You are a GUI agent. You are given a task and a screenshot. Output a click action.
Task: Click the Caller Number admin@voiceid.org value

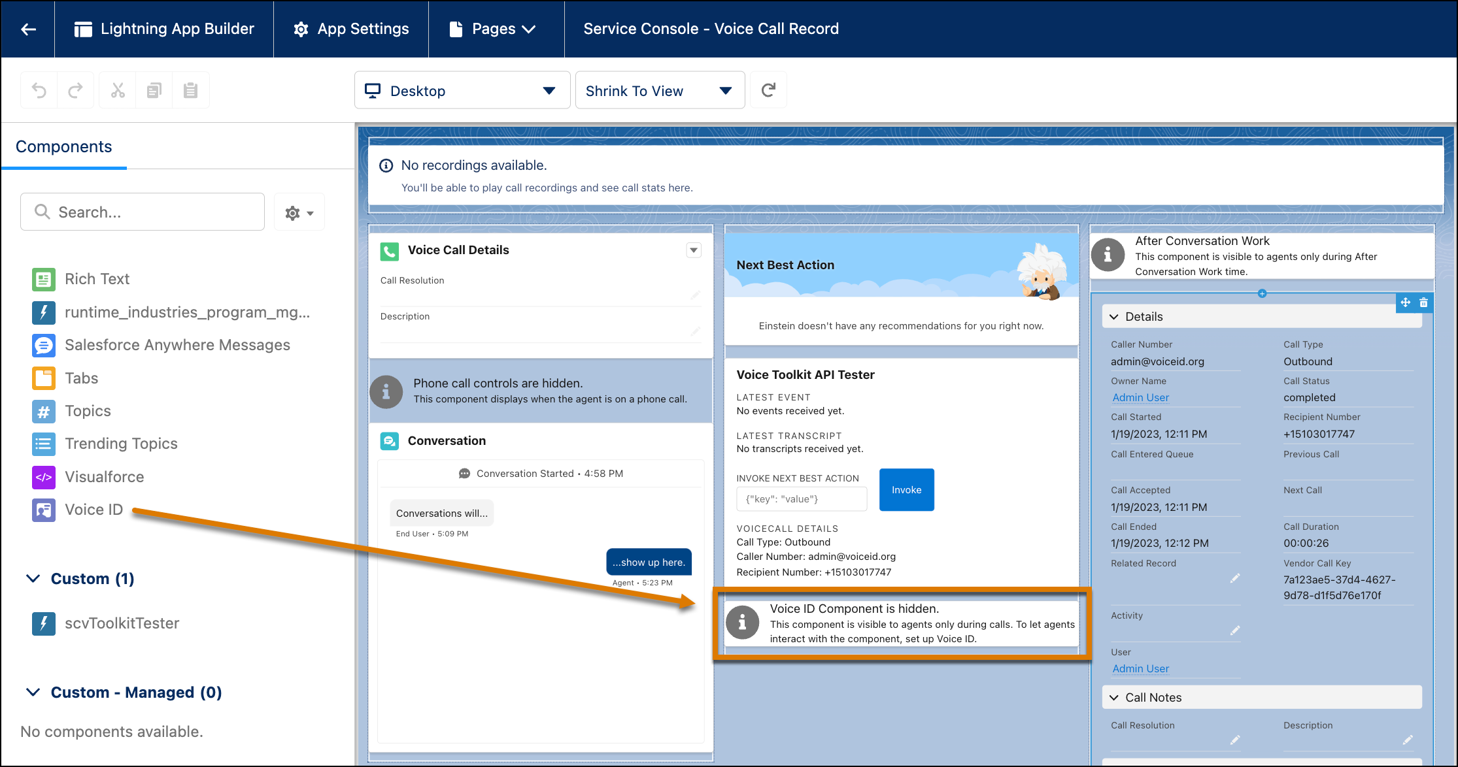(x=1157, y=361)
